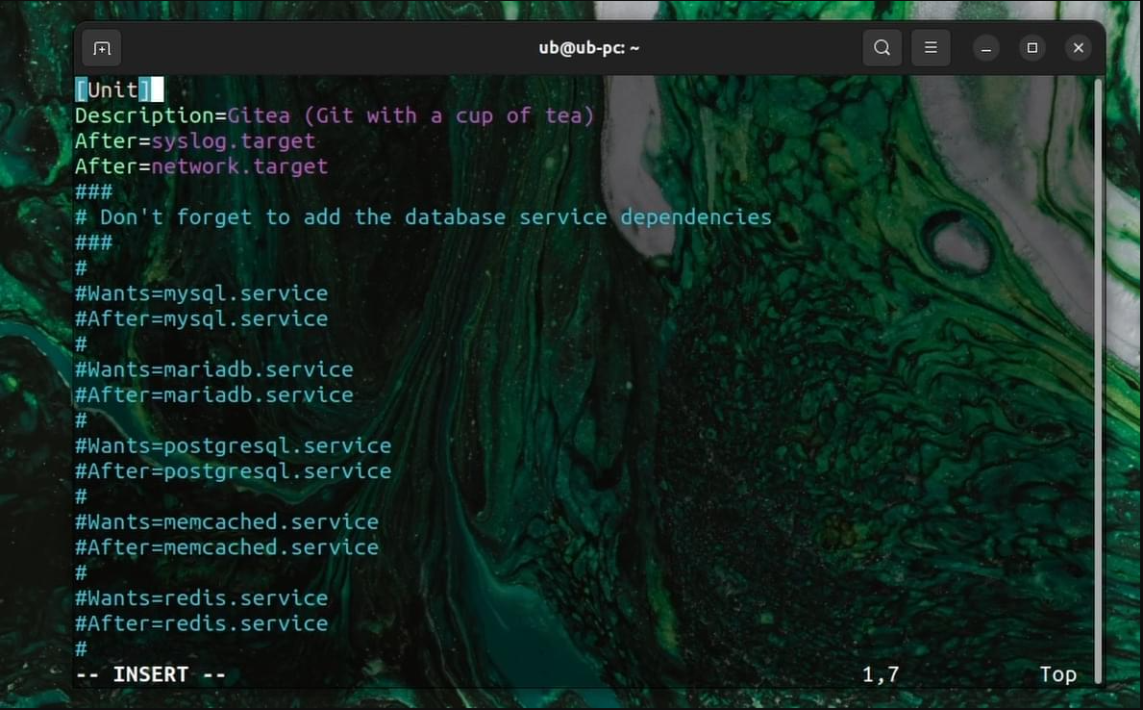Close the terminal window
1143x710 pixels.
coord(1078,48)
